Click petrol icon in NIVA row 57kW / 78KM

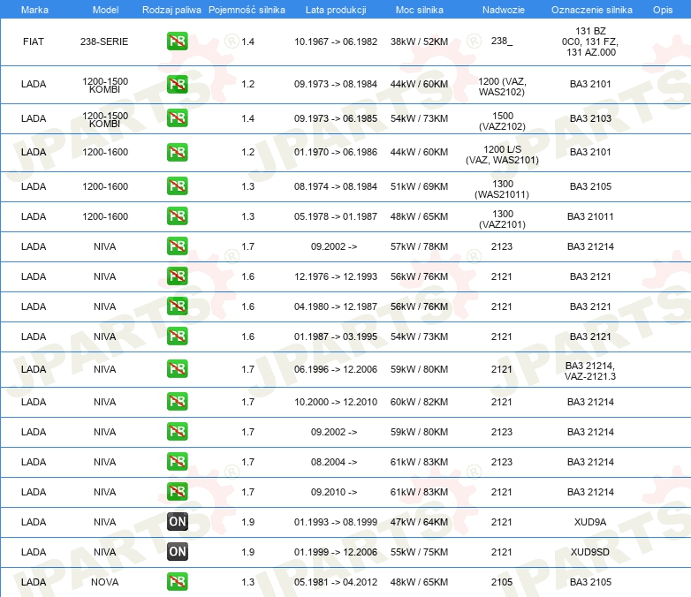[177, 246]
